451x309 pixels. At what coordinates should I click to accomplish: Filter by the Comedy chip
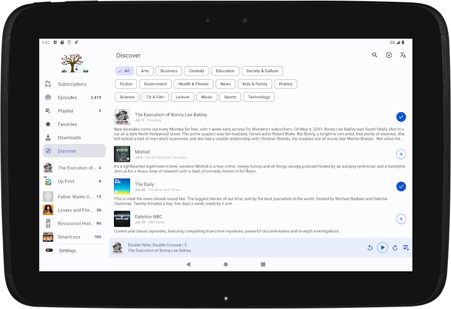tap(196, 71)
